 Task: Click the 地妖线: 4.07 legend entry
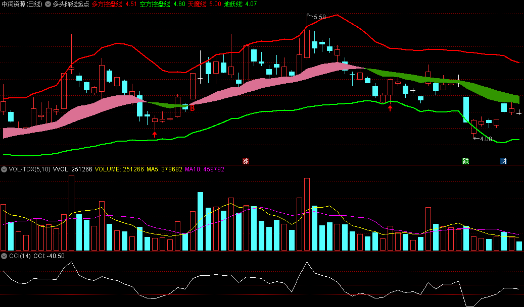pyautogui.click(x=241, y=4)
